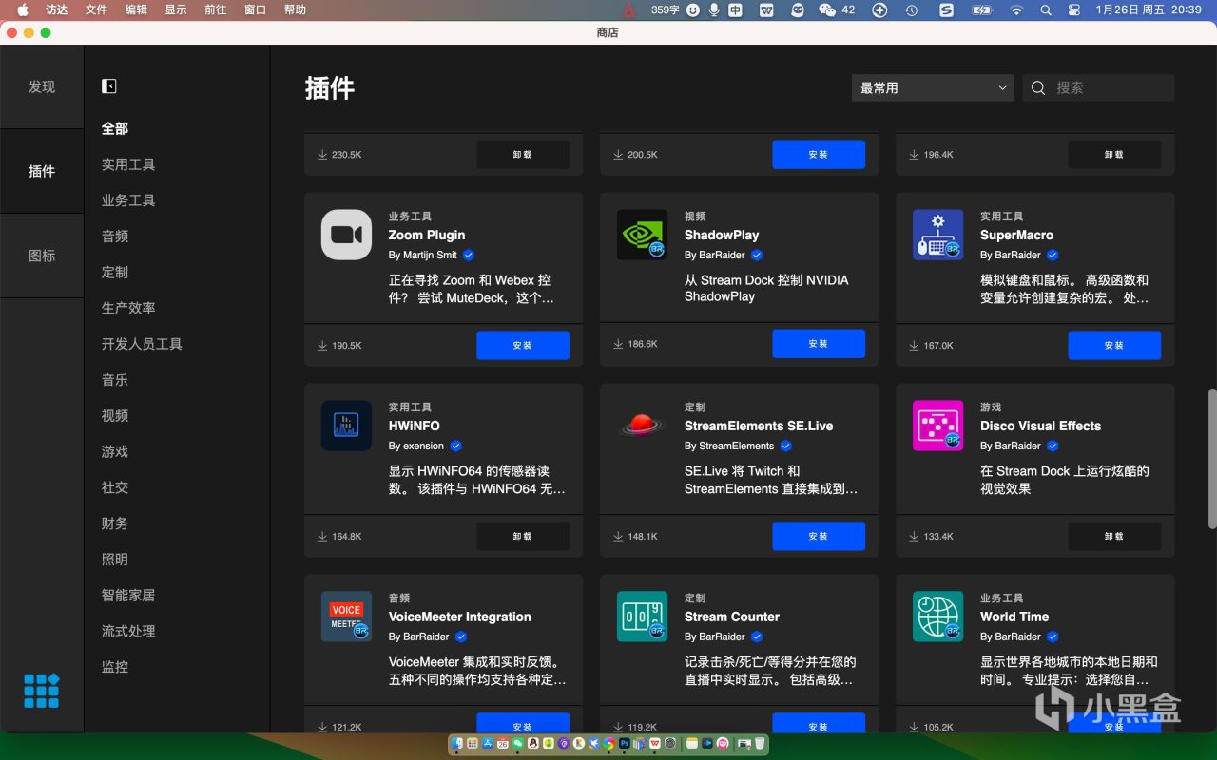Filter by the 视频 category in sidebar
Viewport: 1217px width, 760px height.
point(115,416)
